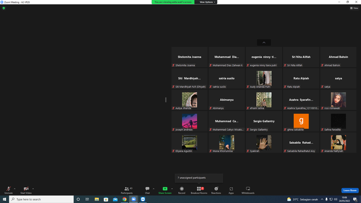Click the Leave Room button
361x203 pixels.
pyautogui.click(x=350, y=191)
